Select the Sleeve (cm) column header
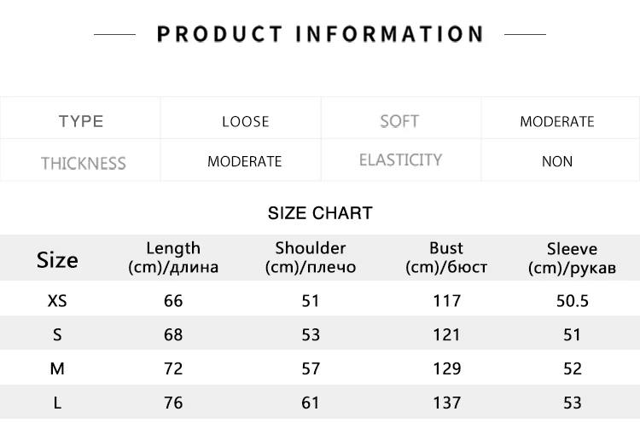640x429 pixels. click(x=572, y=258)
